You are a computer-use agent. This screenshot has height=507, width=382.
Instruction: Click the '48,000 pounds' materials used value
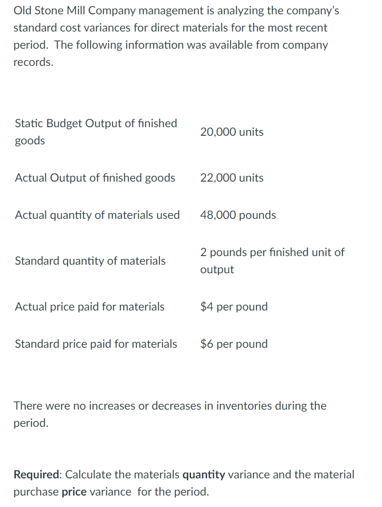(238, 215)
